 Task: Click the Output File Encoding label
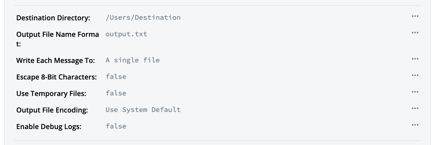pyautogui.click(x=52, y=110)
